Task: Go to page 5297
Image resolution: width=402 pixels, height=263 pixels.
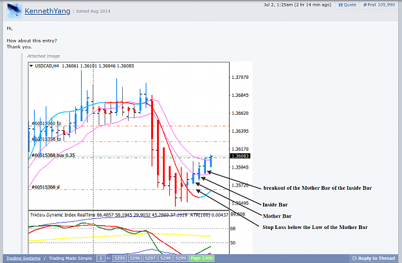Action: point(151,258)
